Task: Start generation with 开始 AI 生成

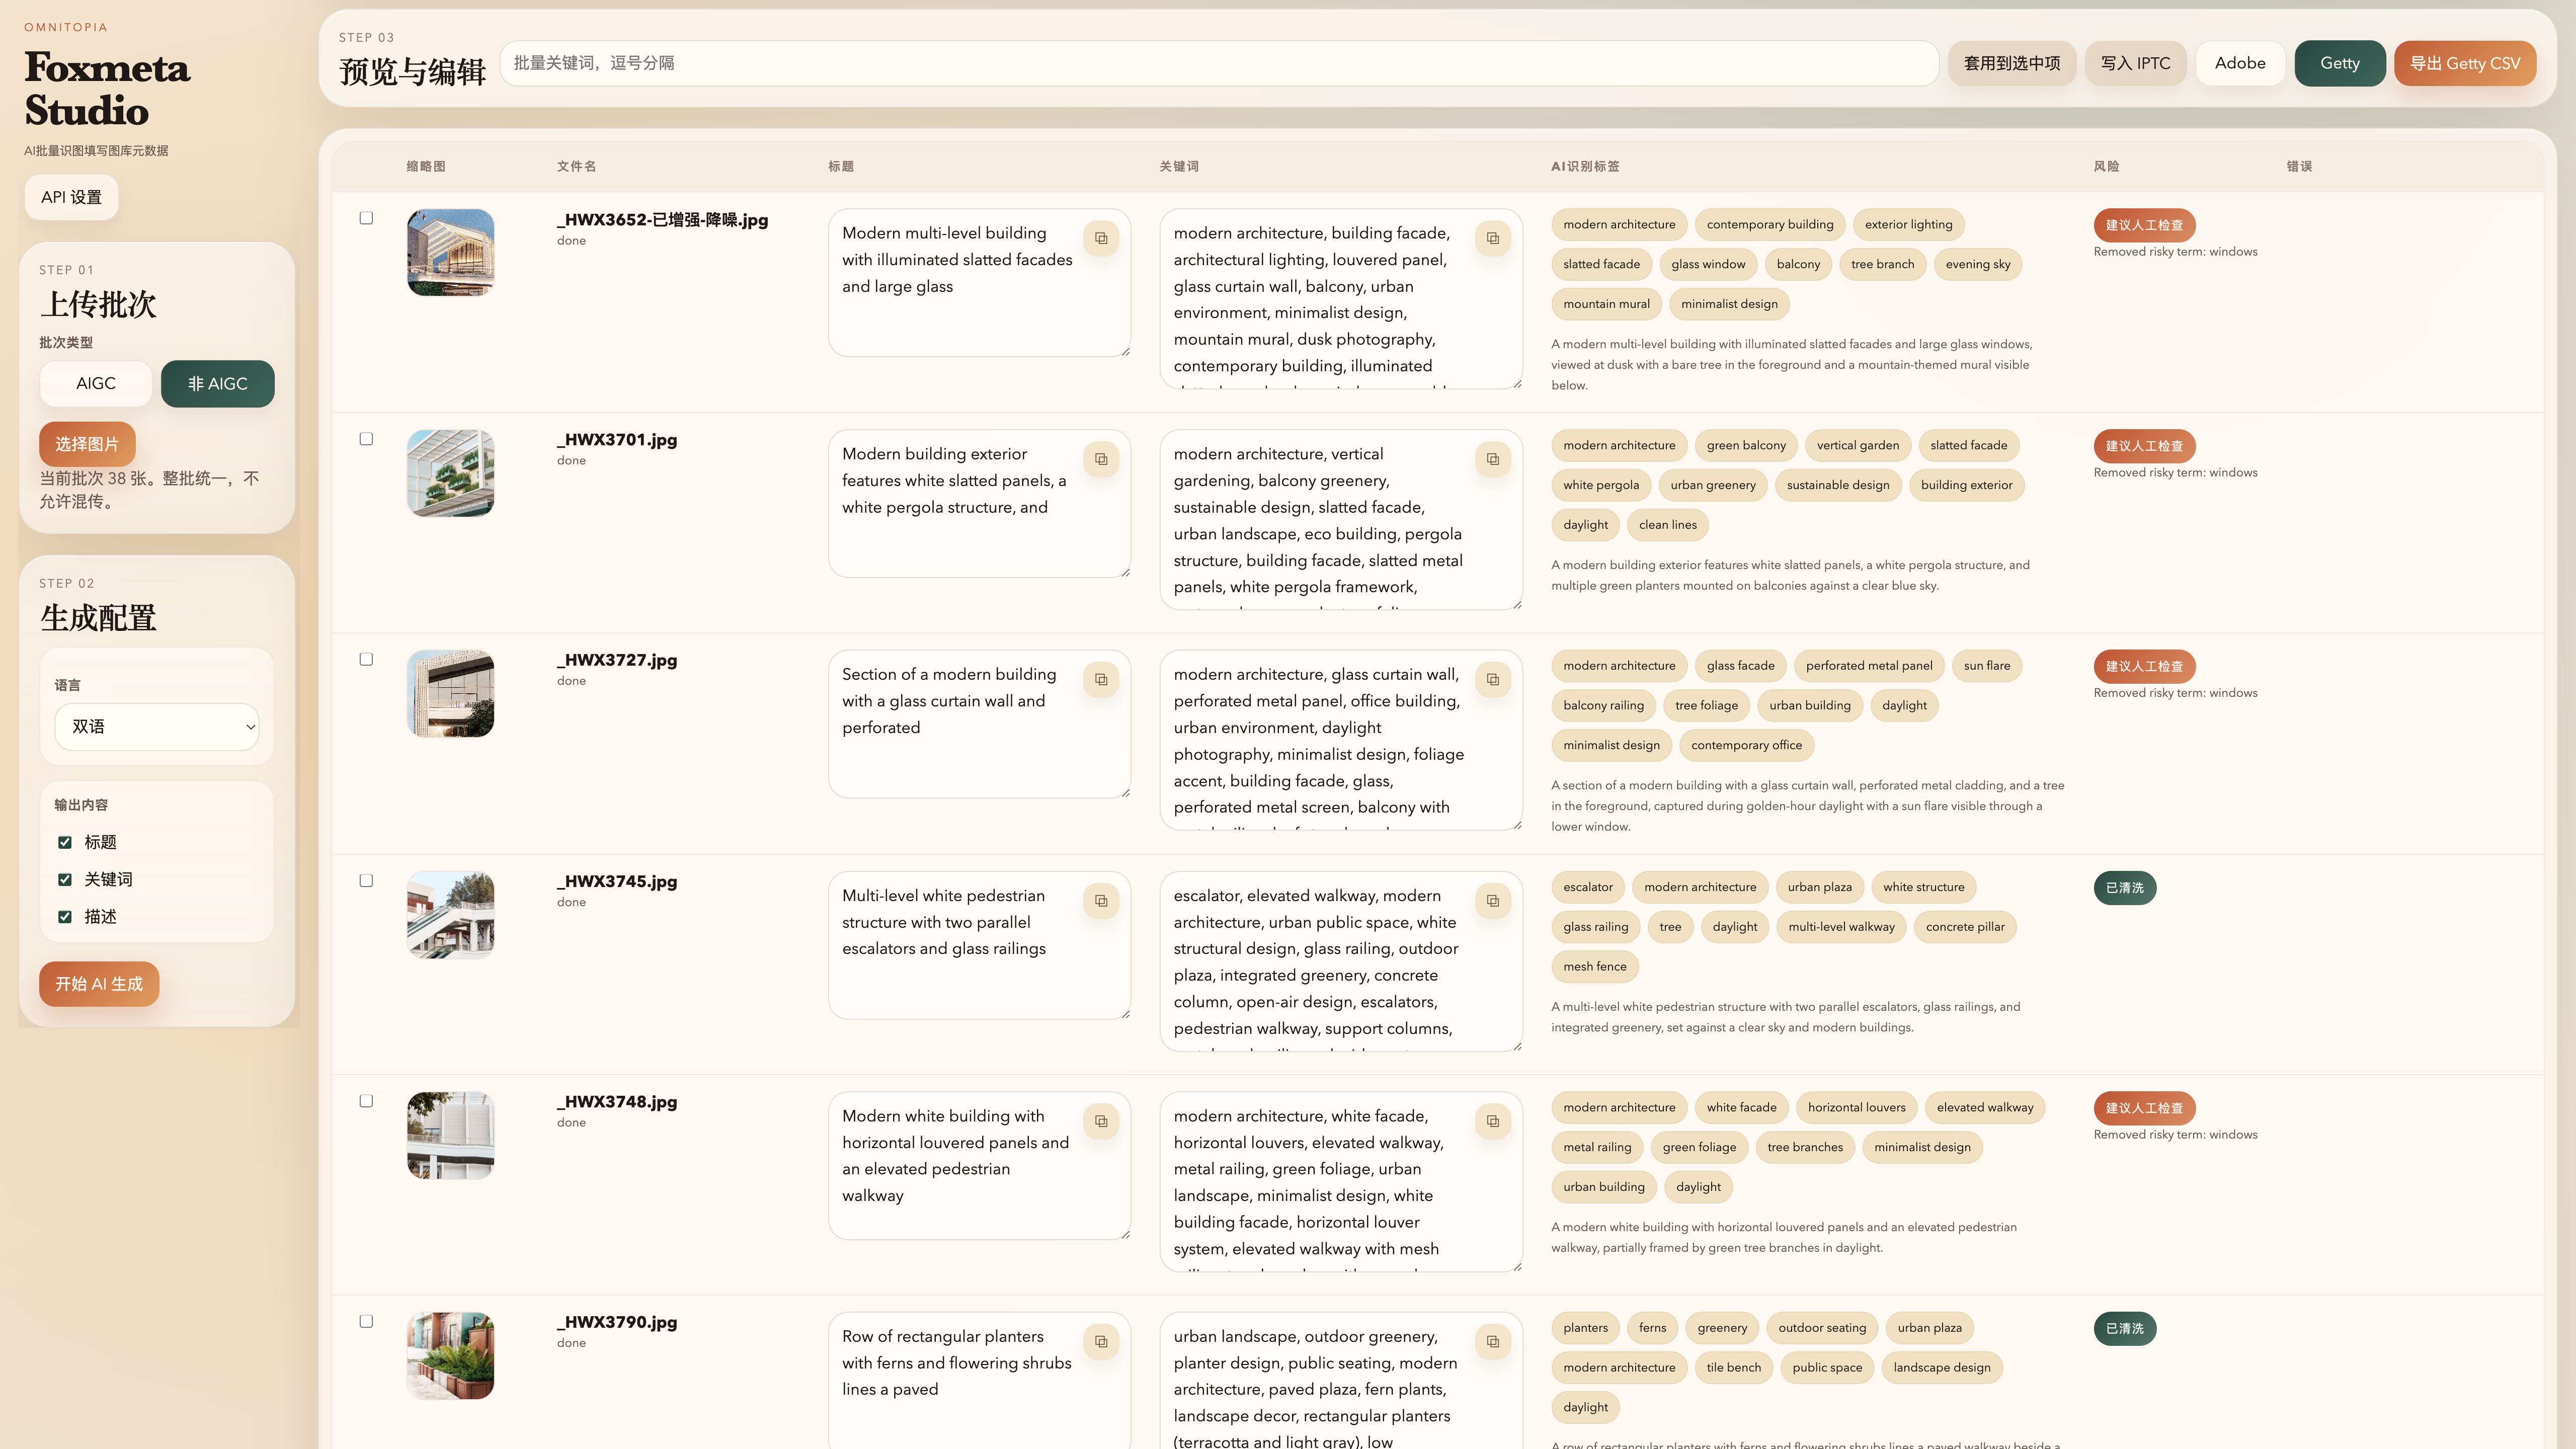Action: 99,984
